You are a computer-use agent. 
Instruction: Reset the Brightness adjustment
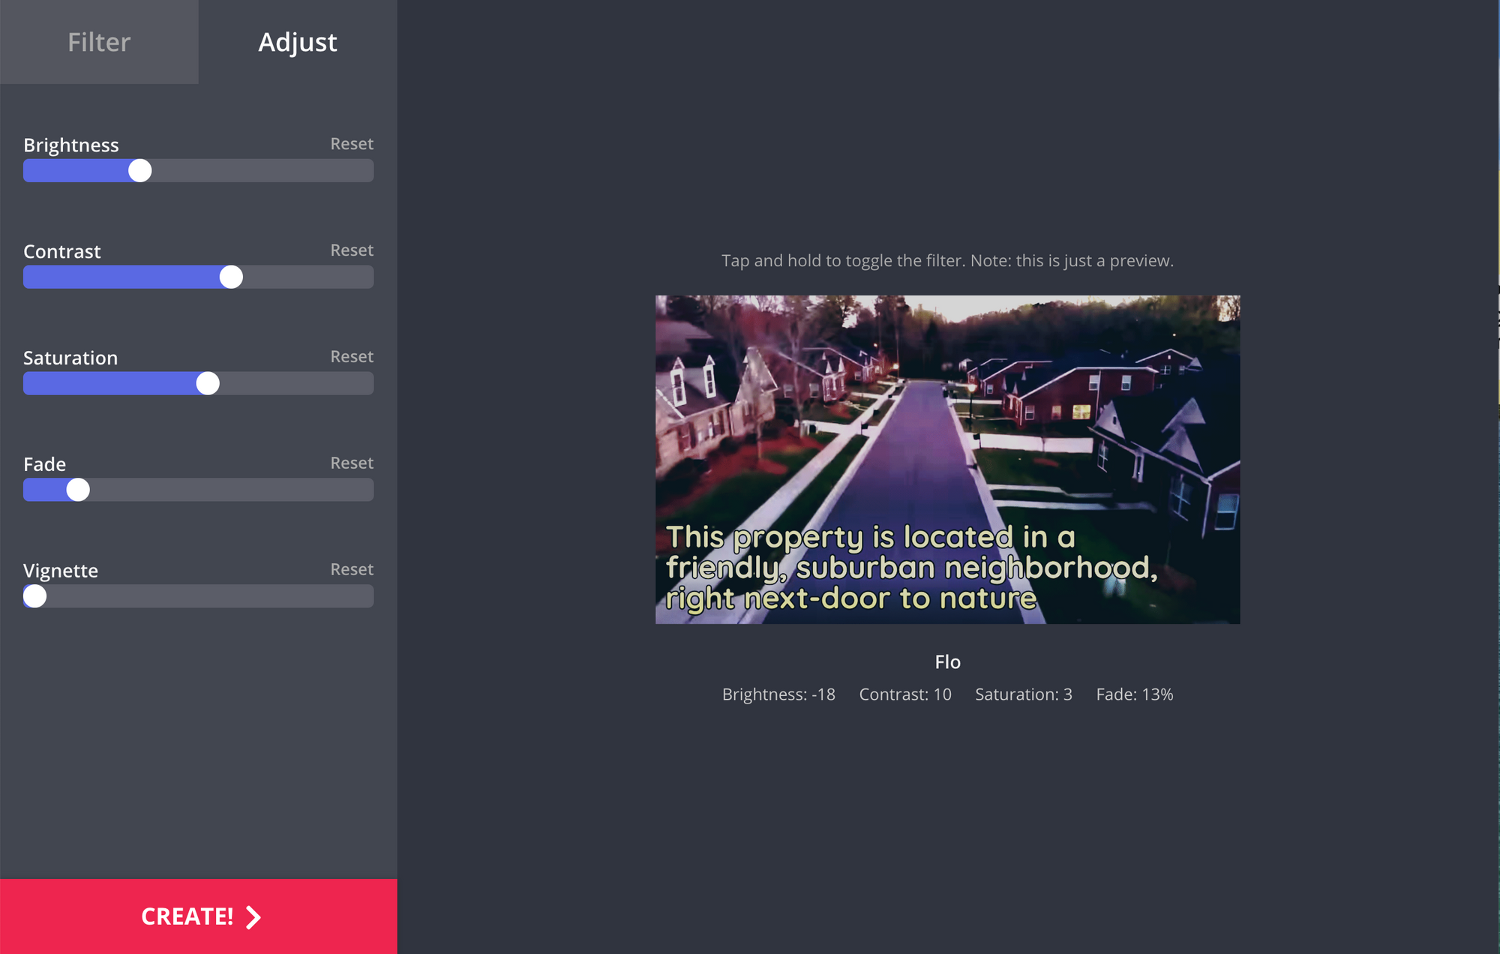(x=352, y=144)
